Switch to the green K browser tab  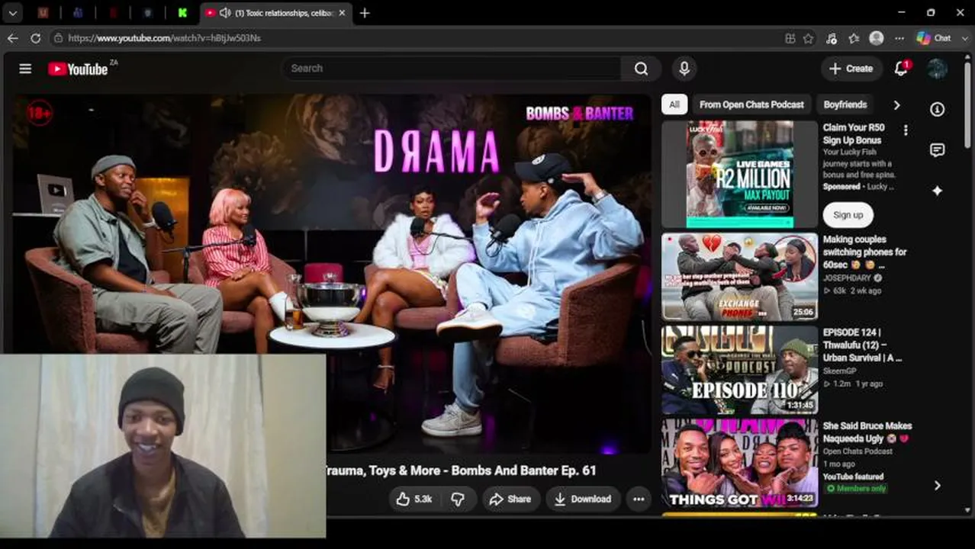point(182,13)
